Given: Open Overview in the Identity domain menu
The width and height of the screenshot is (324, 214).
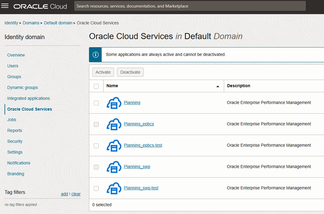Looking at the screenshot, I should pyautogui.click(x=16, y=55).
